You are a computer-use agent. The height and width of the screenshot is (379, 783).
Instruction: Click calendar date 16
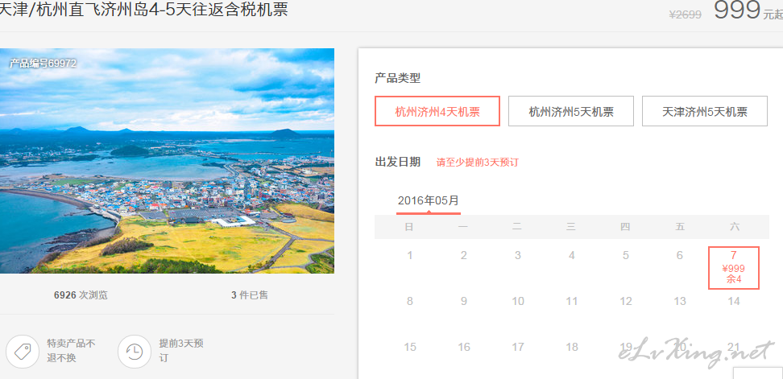click(464, 347)
